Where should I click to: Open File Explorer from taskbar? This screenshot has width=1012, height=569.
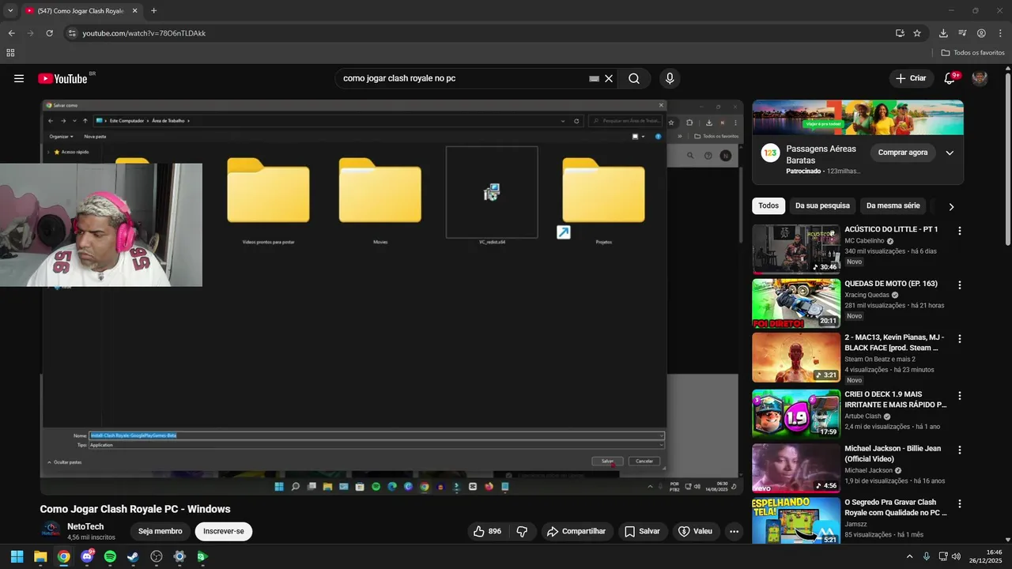pyautogui.click(x=40, y=556)
